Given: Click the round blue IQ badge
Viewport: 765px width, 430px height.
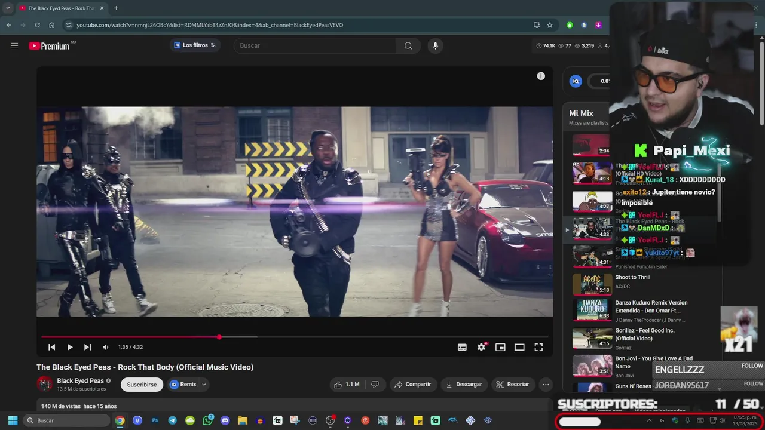Looking at the screenshot, I should tap(576, 81).
